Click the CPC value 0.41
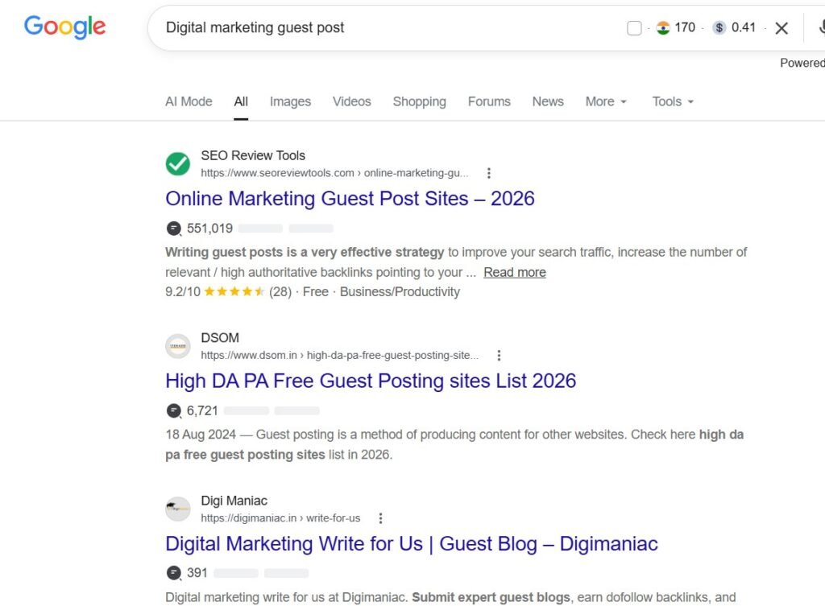This screenshot has width=825, height=606. pos(744,27)
